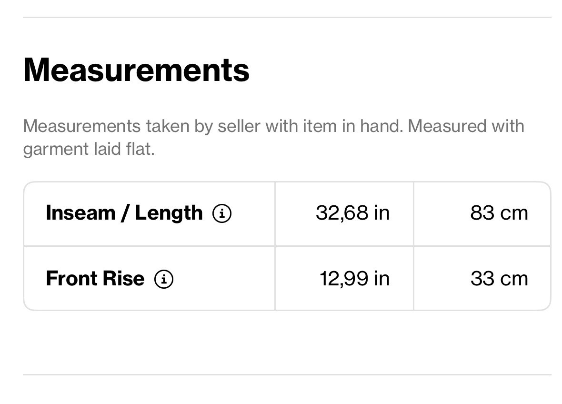Click the word 'Inseam' in the table
Image resolution: width=562 pixels, height=404 pixels.
tap(81, 213)
